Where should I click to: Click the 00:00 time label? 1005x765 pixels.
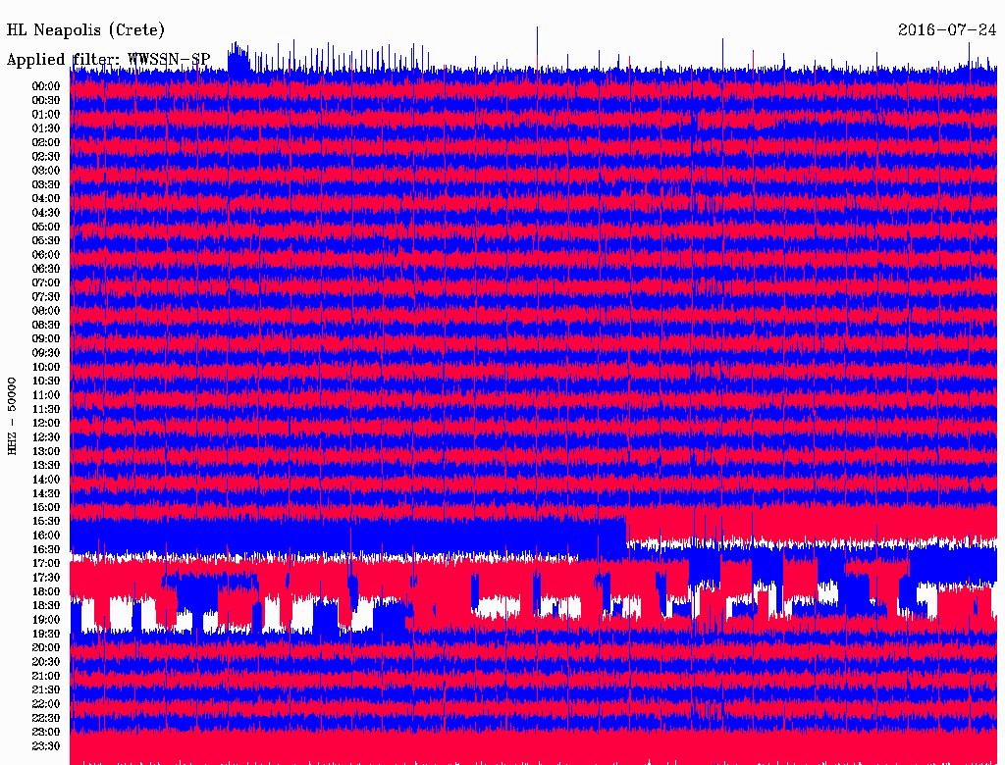tap(46, 86)
